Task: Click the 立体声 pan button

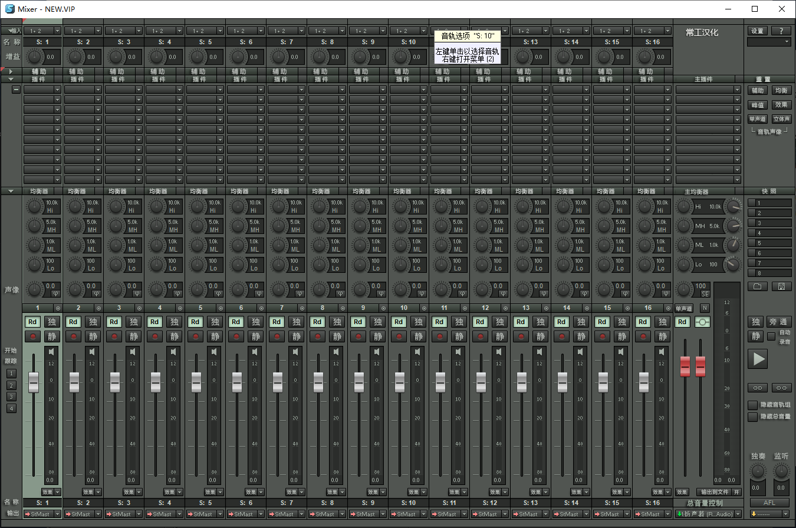Action: tap(781, 118)
